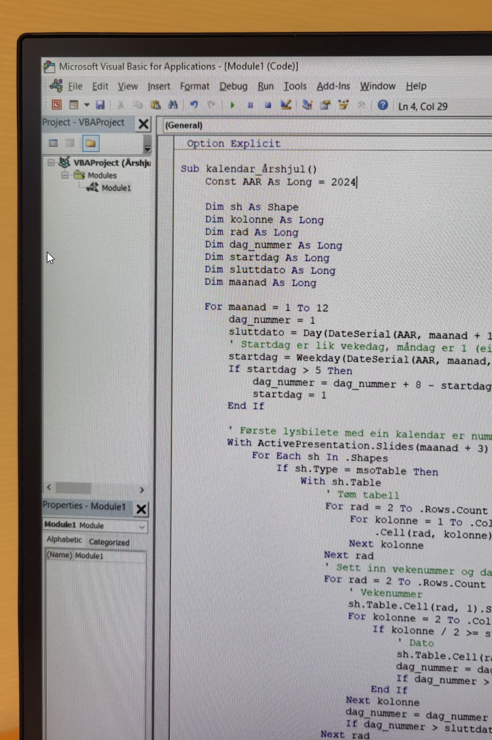Image resolution: width=492 pixels, height=740 pixels.
Task: Click the Reset (stop) toolbar icon
Action: [x=267, y=105]
